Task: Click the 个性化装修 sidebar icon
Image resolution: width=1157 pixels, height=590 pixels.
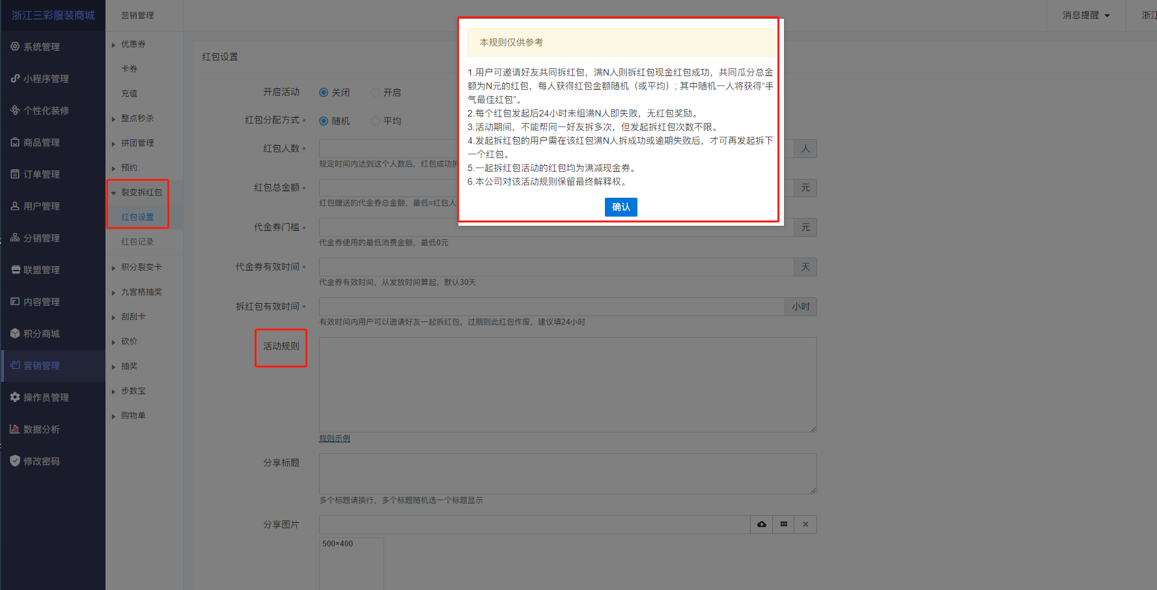Action: coord(15,110)
